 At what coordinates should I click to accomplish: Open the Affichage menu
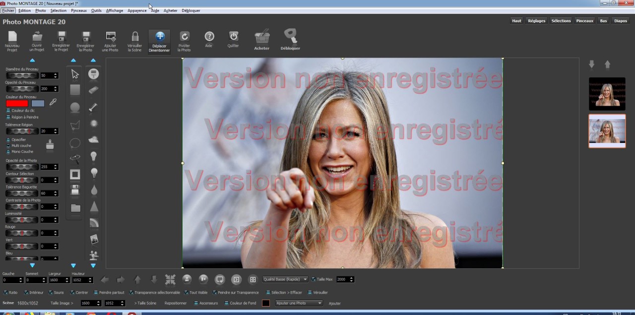[x=115, y=10]
